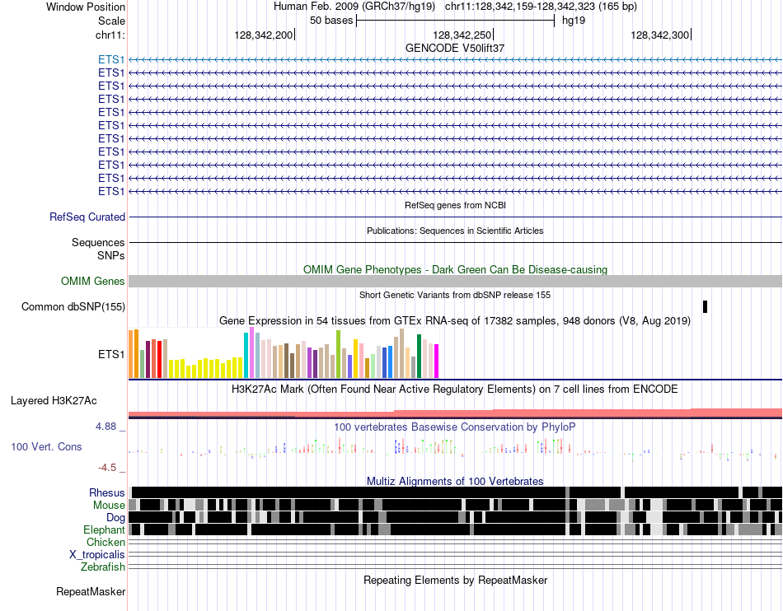
Task: Open Publications: Sequences in Scientific Articles title
Action: (455, 231)
